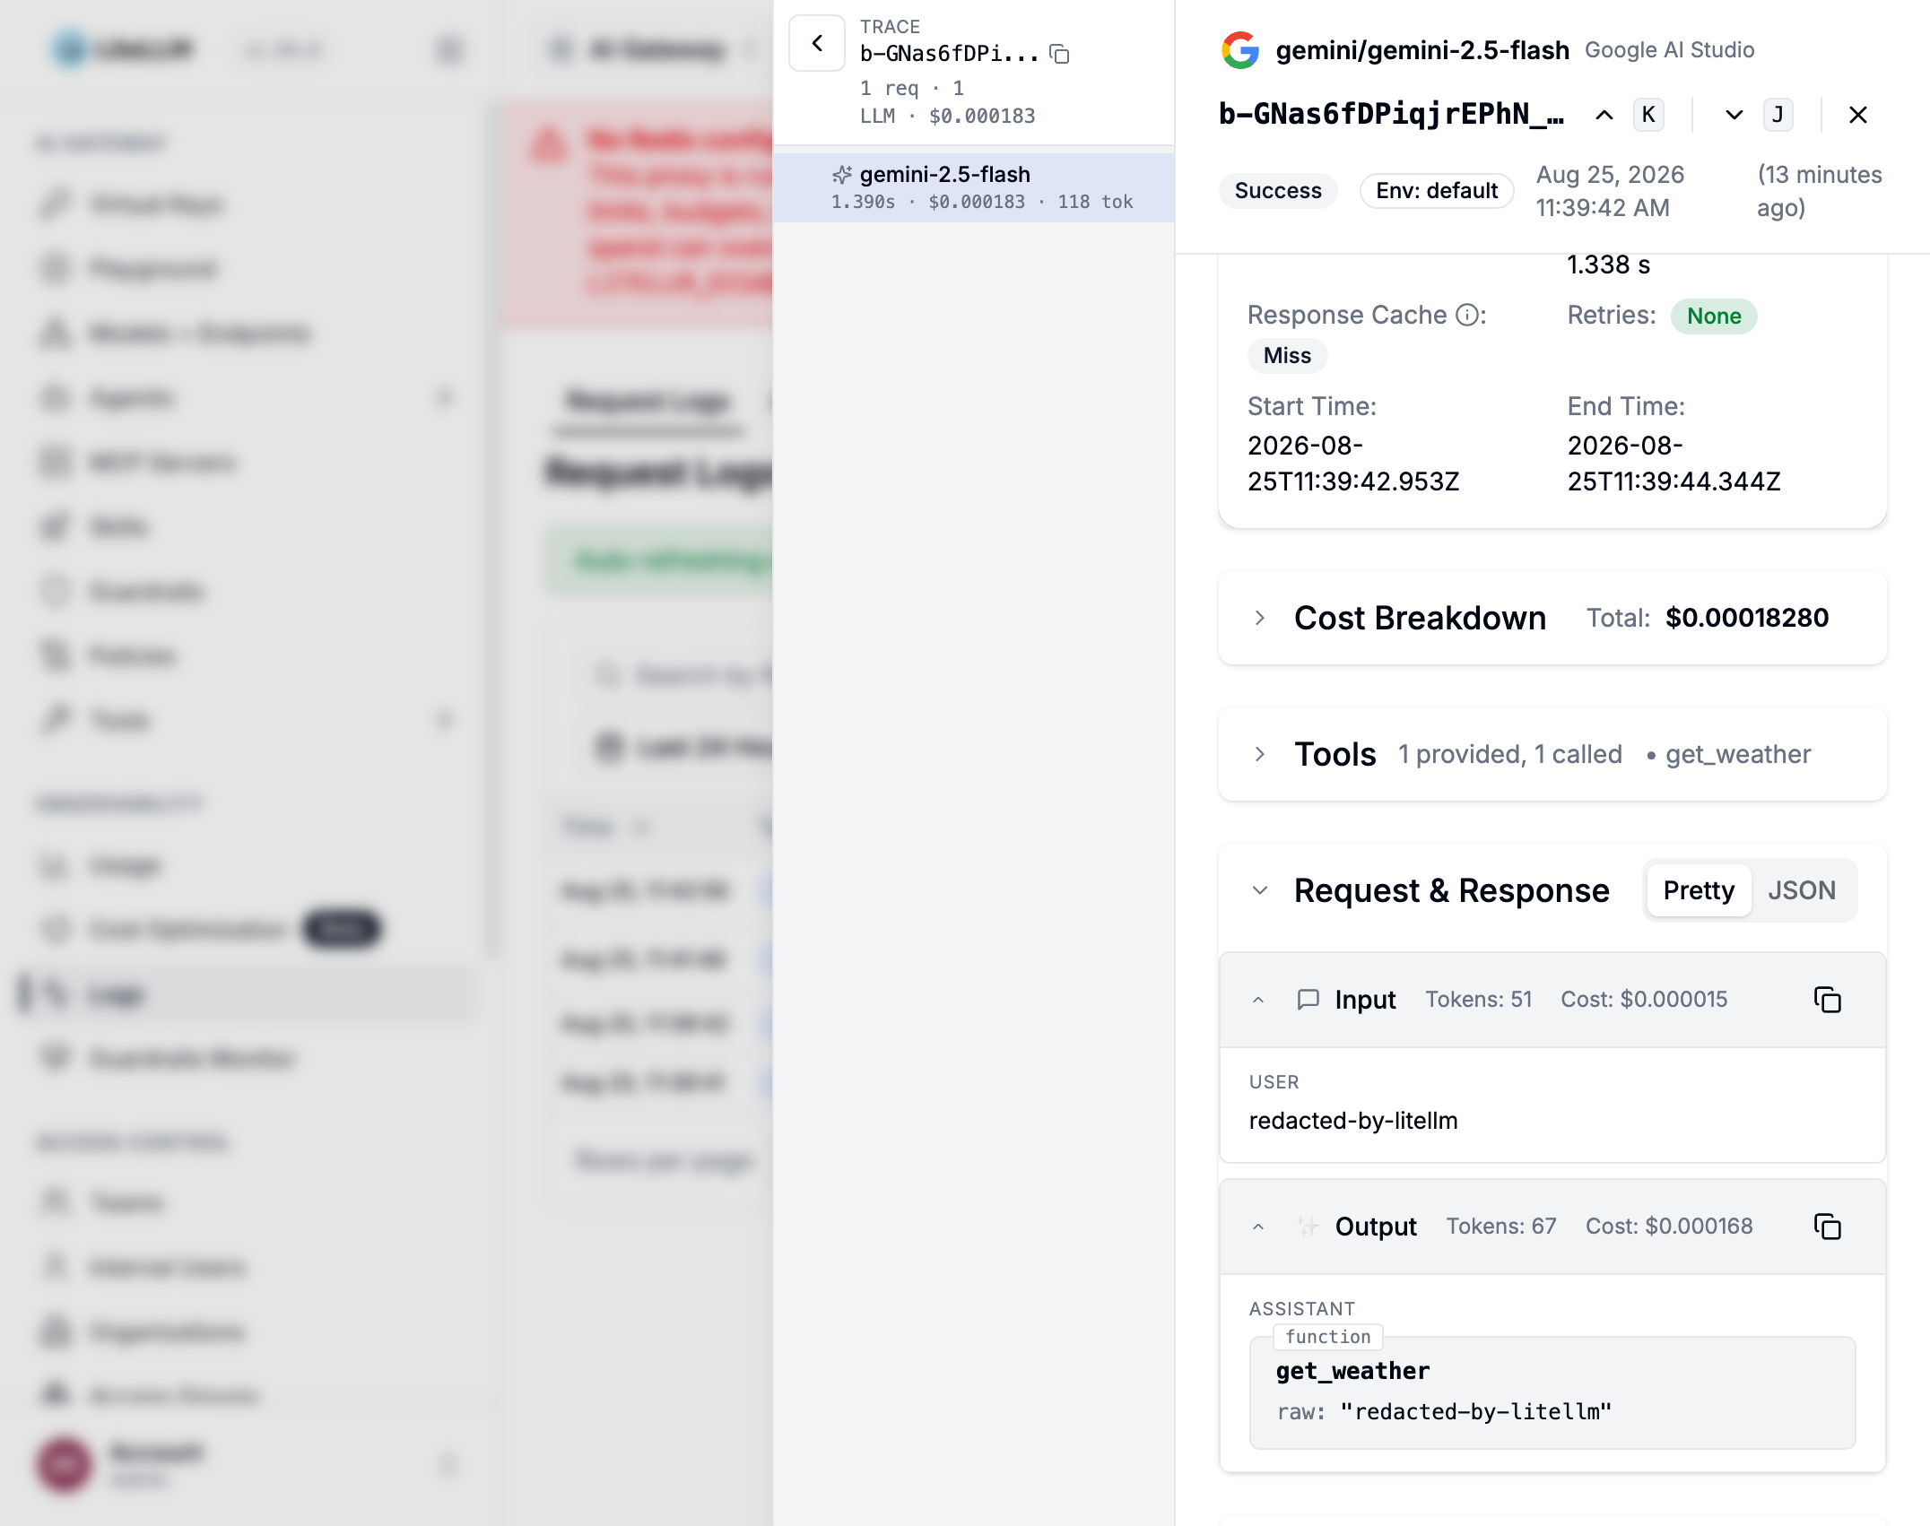Copy the Input message content

tap(1827, 1000)
